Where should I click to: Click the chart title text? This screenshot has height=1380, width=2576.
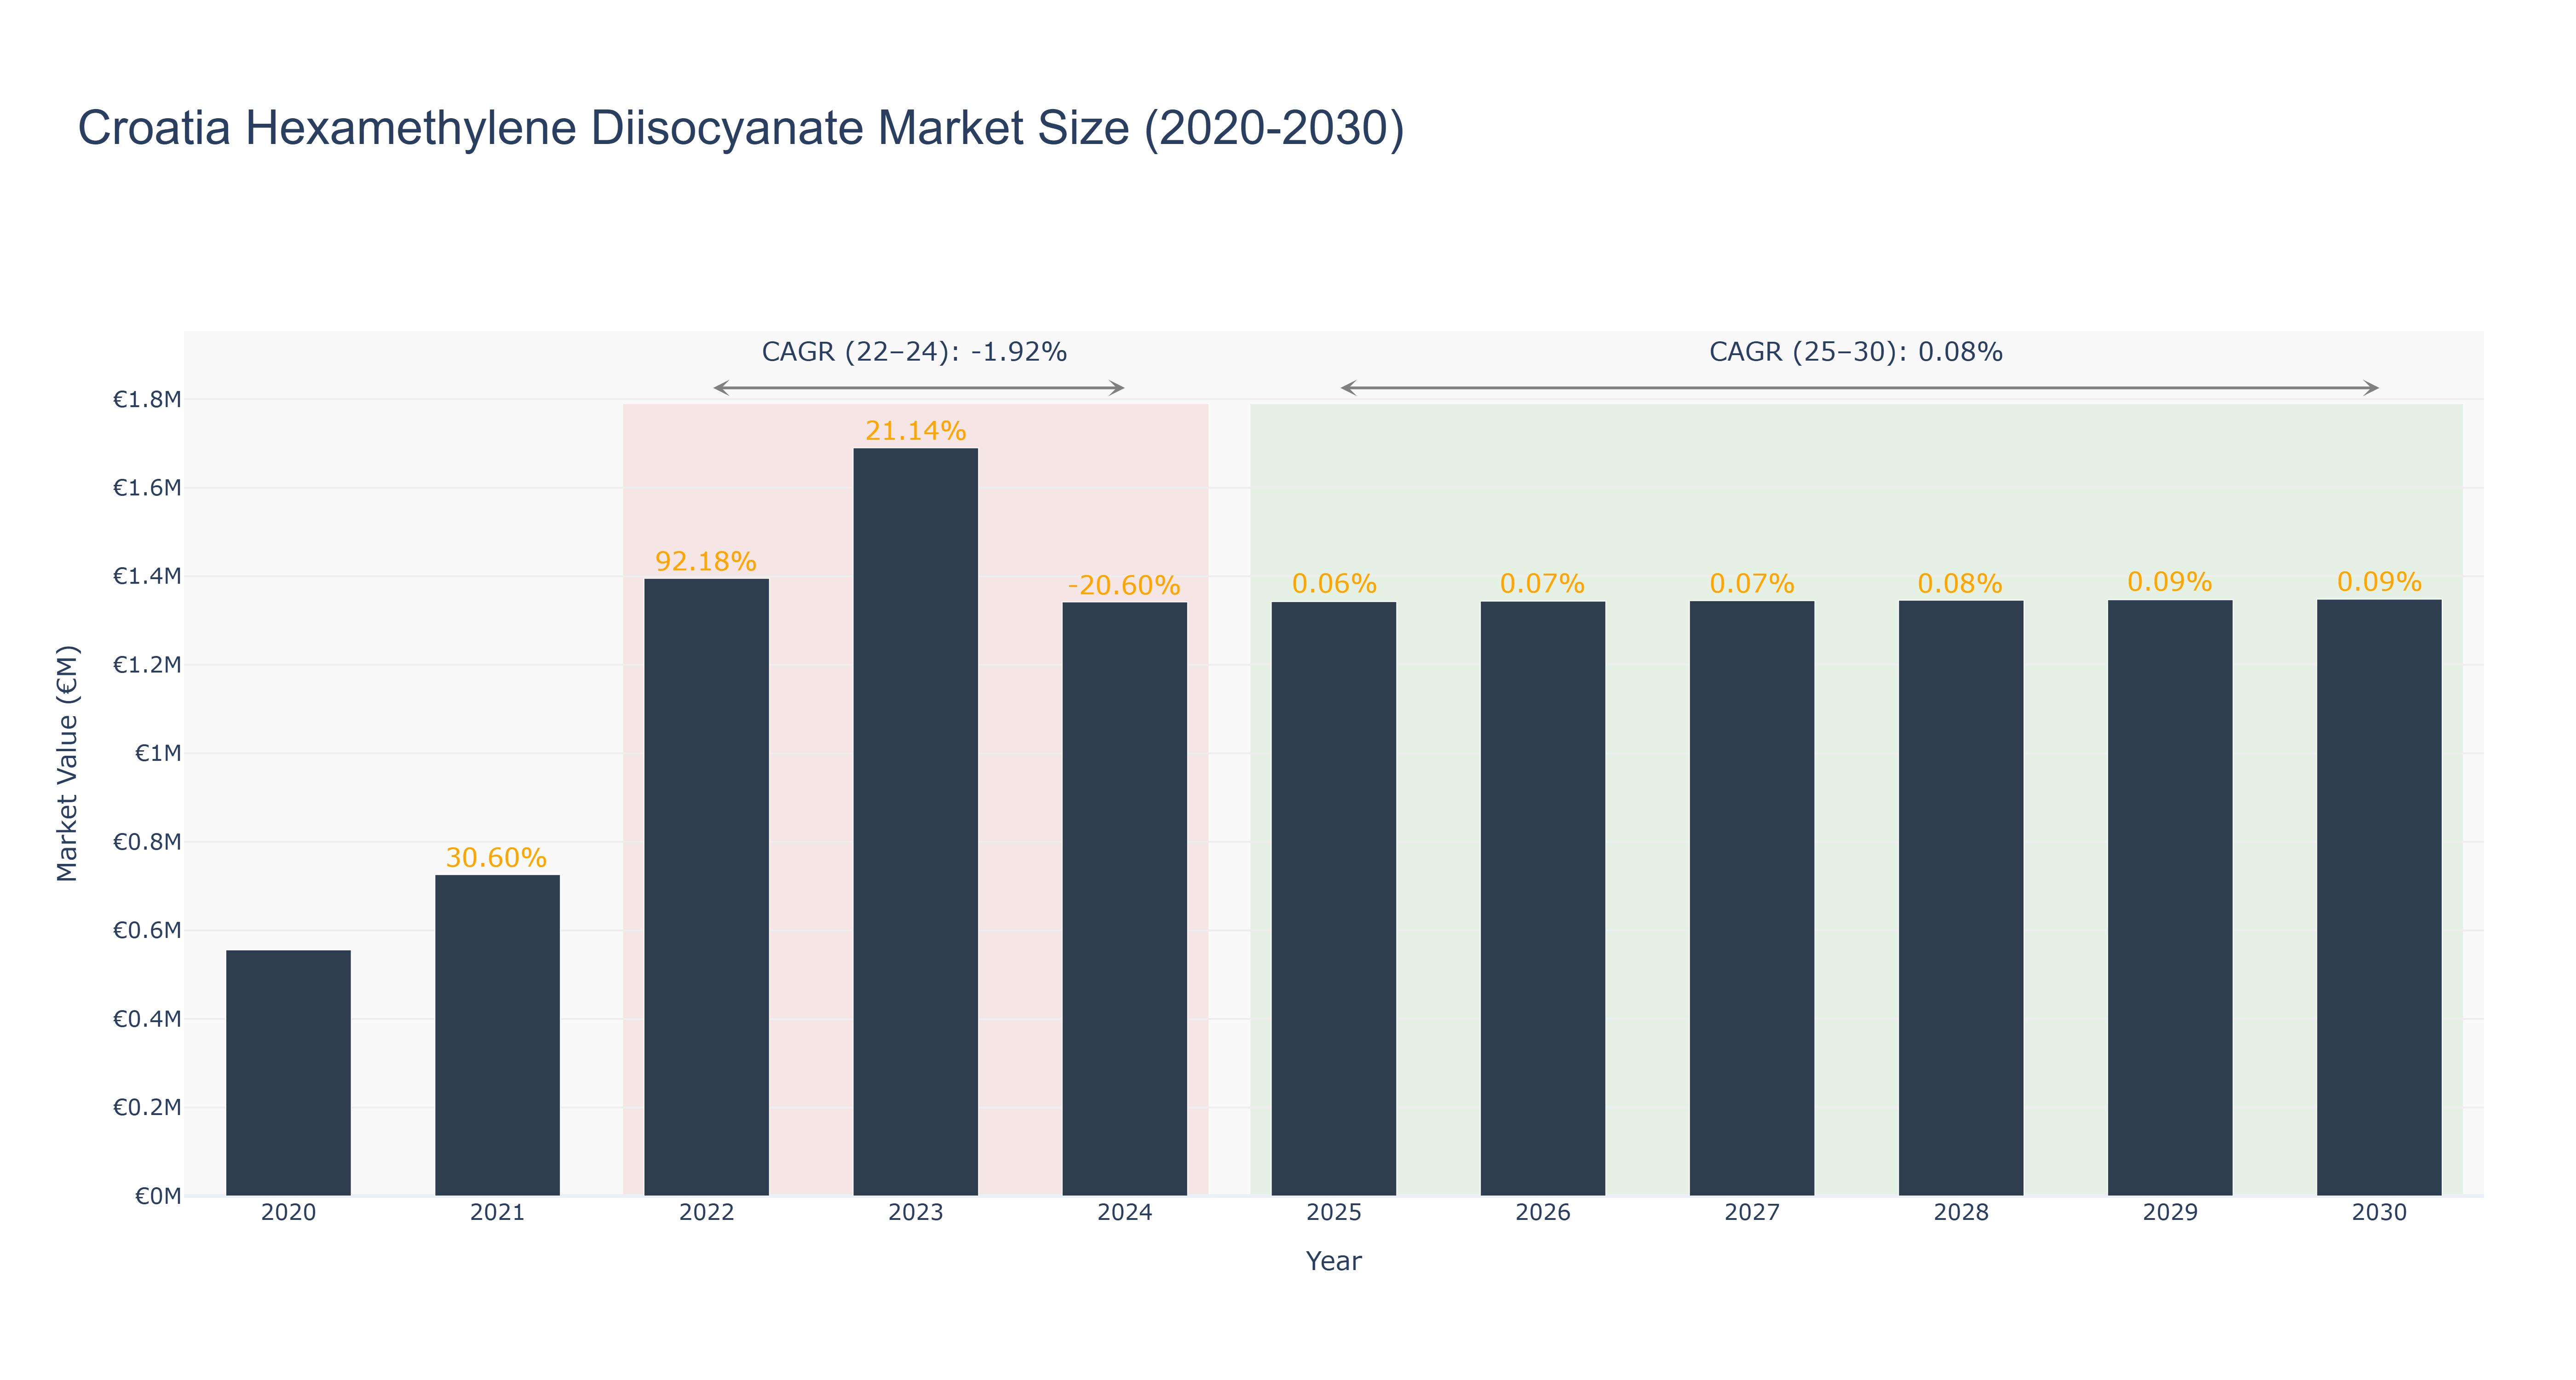[x=741, y=129]
